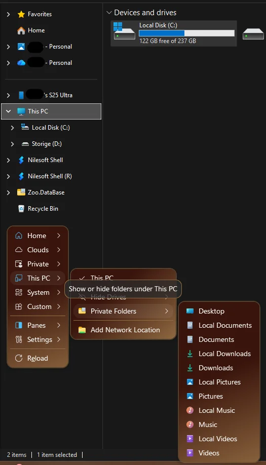
Task: Click the Zoo.DataBase folder icon
Action: tap(21, 192)
